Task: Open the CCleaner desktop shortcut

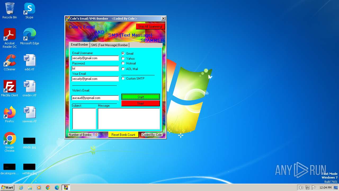Action: tap(10, 63)
